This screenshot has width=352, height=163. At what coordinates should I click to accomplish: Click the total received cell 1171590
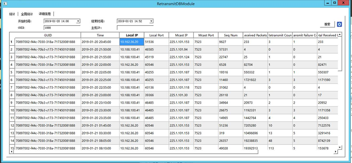click(x=327, y=80)
